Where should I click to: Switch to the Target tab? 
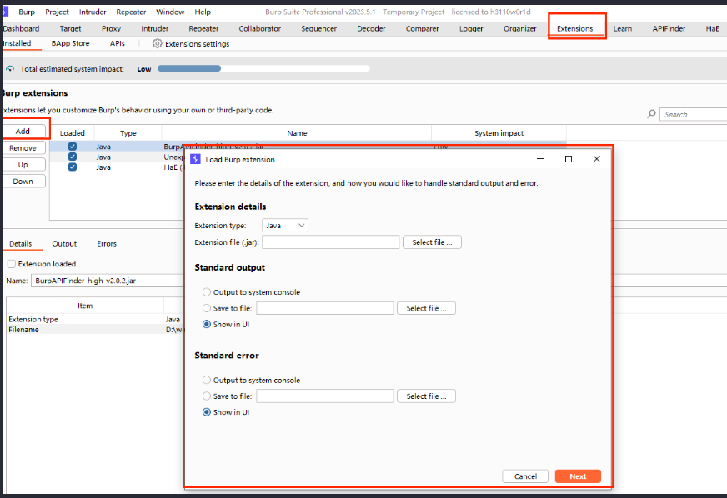click(x=70, y=28)
